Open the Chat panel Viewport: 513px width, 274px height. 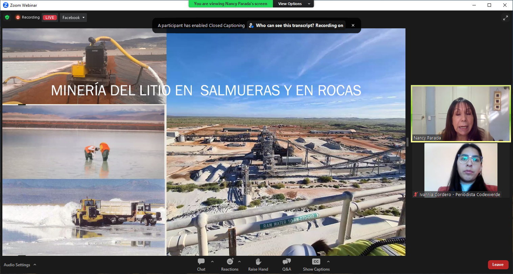click(201, 264)
